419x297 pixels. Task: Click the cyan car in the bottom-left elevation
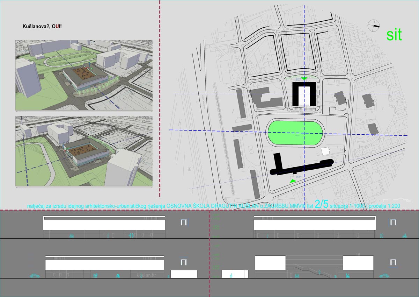tap(35, 276)
